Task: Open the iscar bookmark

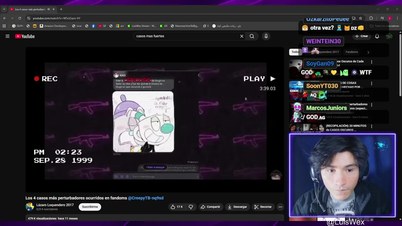Action: coord(77,26)
